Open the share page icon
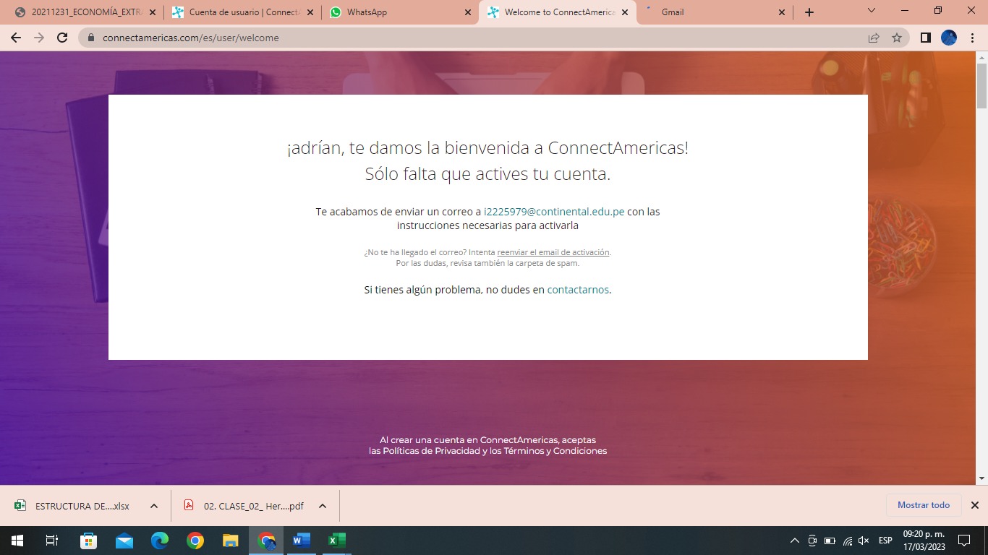Image resolution: width=988 pixels, height=555 pixels. (874, 38)
